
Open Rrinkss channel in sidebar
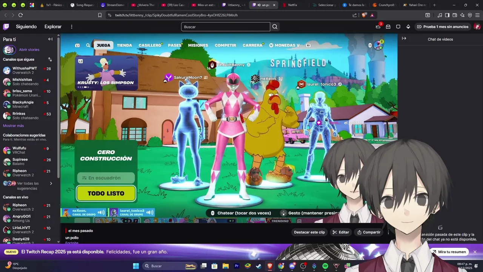click(x=28, y=116)
